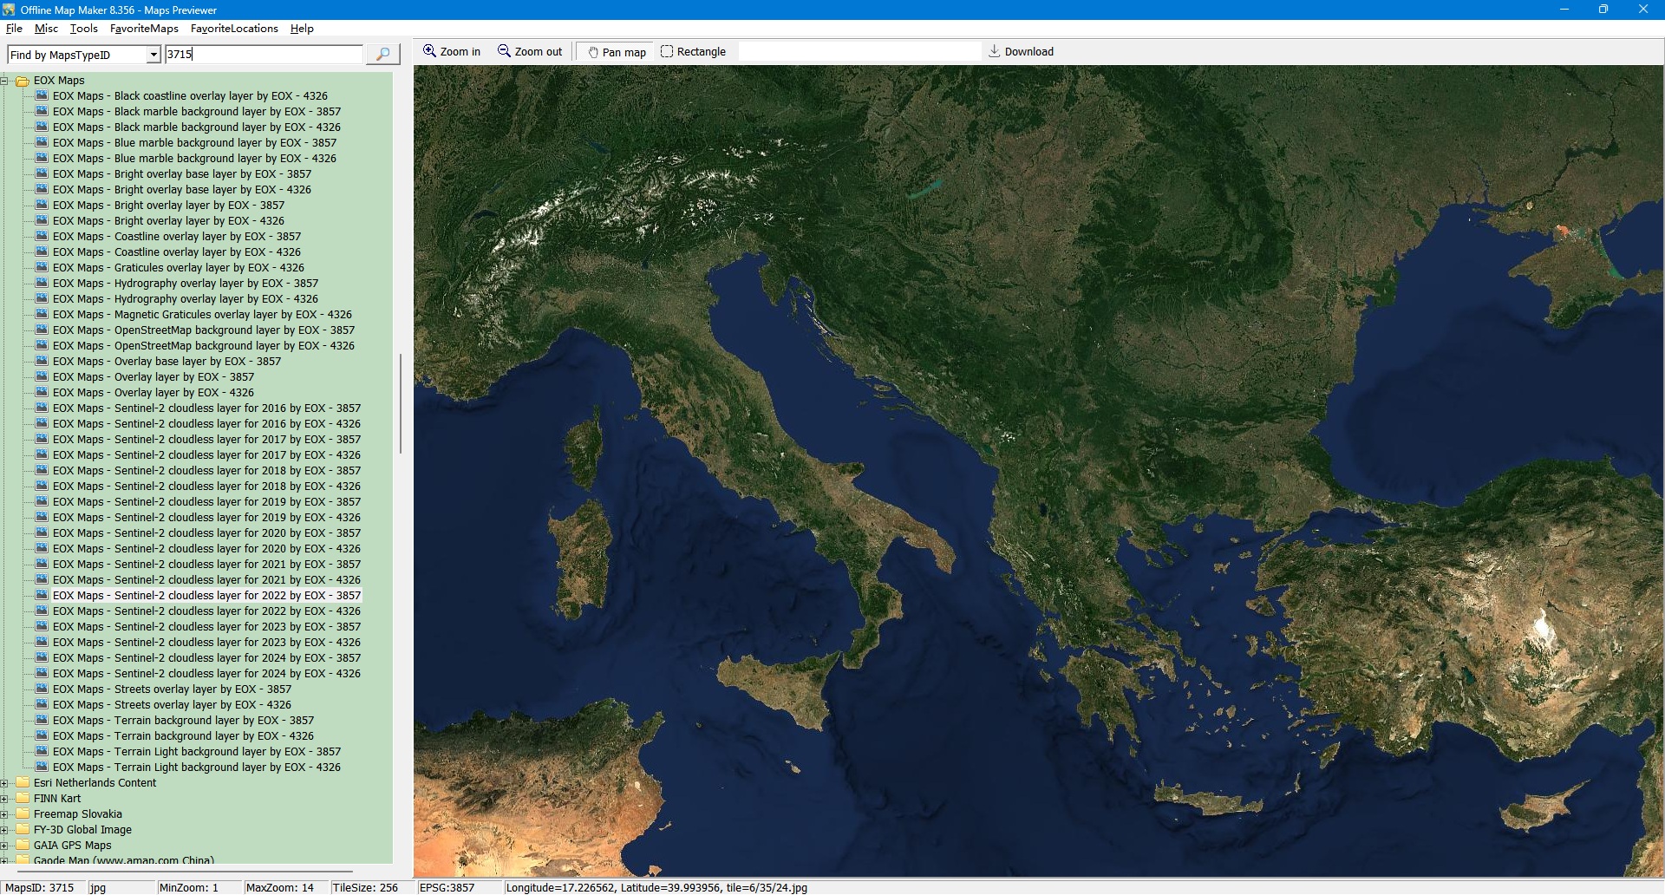The width and height of the screenshot is (1665, 895).
Task: Click the search text field containing 3715
Action: (264, 55)
